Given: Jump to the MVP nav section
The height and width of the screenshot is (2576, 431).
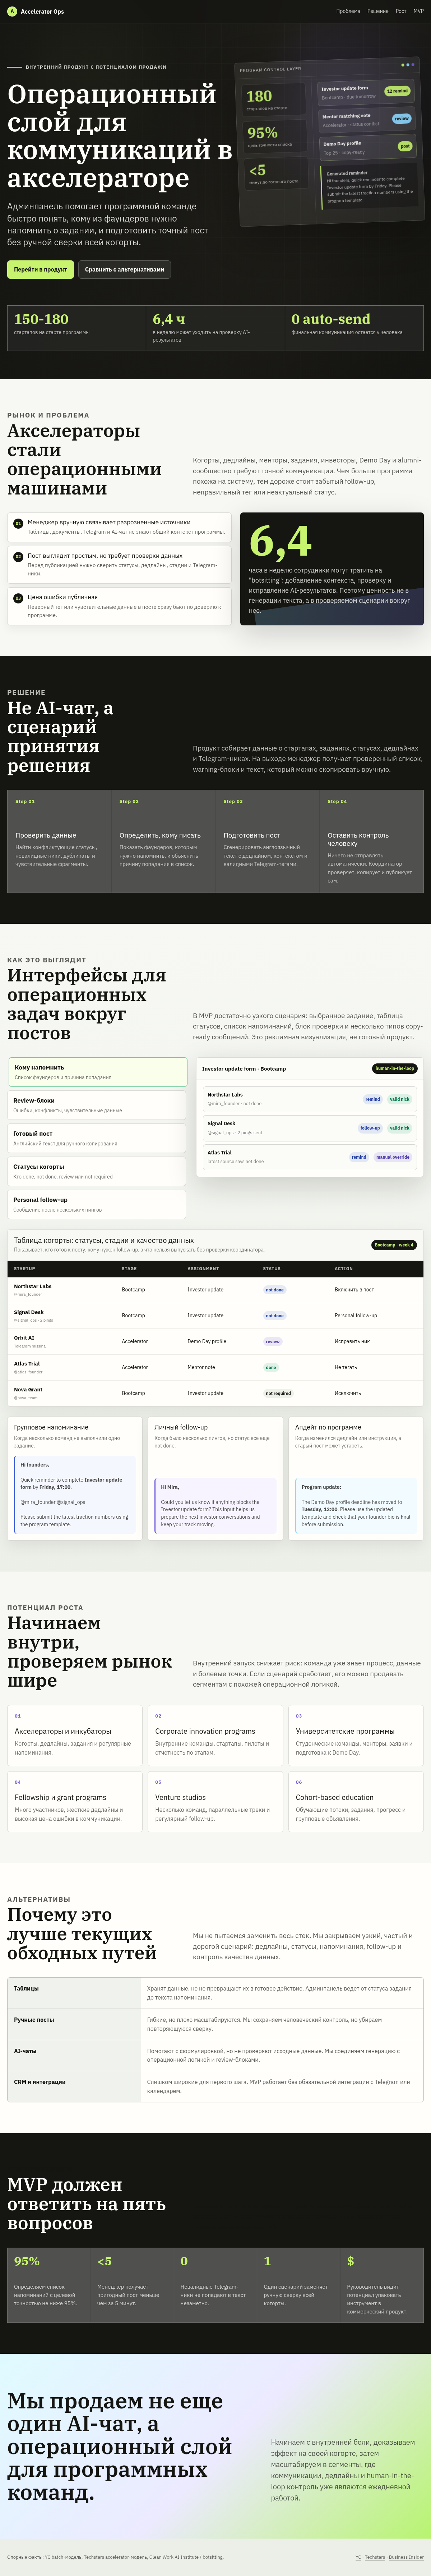Looking at the screenshot, I should [x=419, y=11].
